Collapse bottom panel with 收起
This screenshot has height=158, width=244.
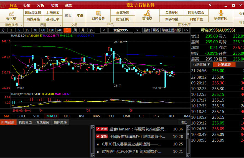[184, 122]
